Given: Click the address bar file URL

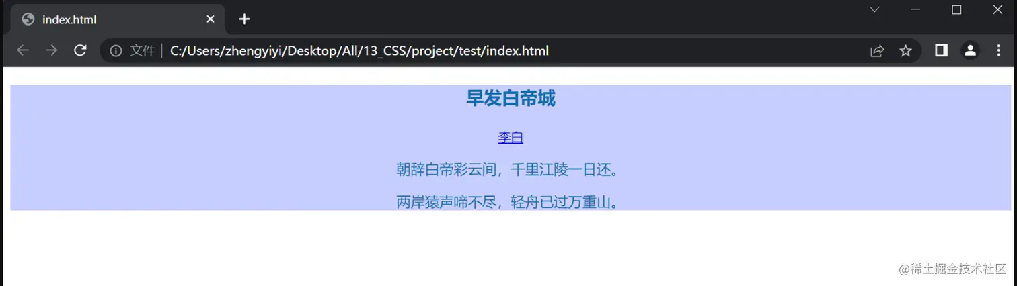Looking at the screenshot, I should (359, 51).
